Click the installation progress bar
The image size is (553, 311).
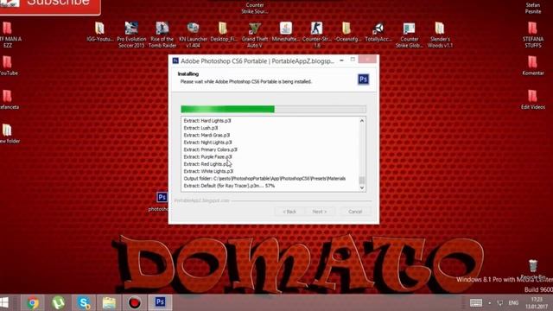point(273,110)
